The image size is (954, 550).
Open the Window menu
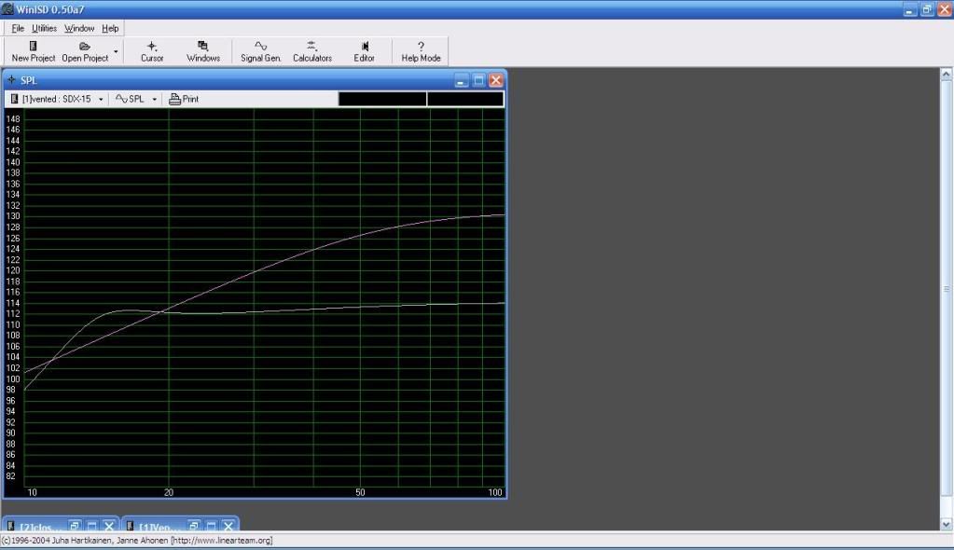[79, 29]
